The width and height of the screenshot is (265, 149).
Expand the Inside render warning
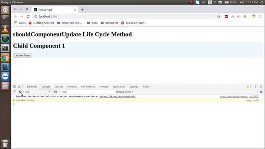(17, 100)
